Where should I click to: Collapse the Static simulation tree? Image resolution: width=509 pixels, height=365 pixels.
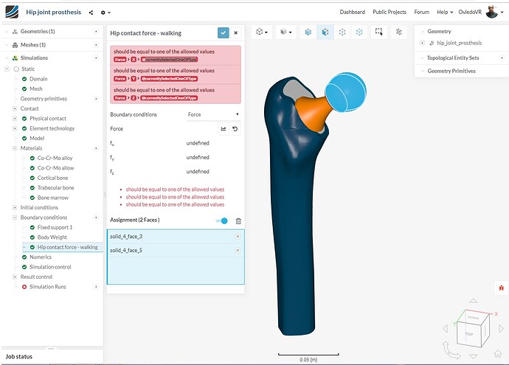point(7,69)
